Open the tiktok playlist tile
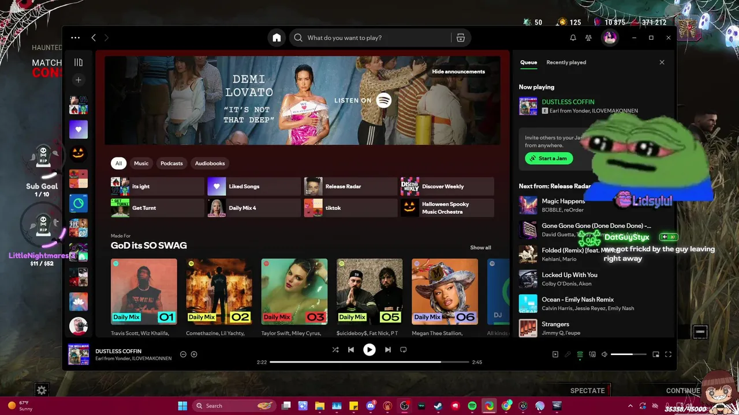Image resolution: width=739 pixels, height=415 pixels. tap(350, 207)
